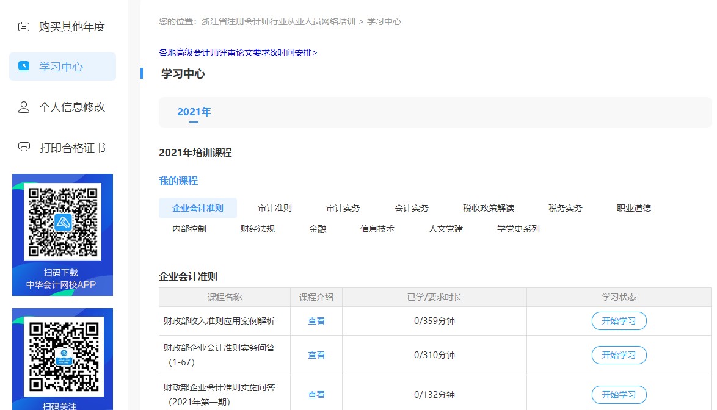The height and width of the screenshot is (410, 717).
Task: Select the 金融 course tab
Action: pos(318,229)
